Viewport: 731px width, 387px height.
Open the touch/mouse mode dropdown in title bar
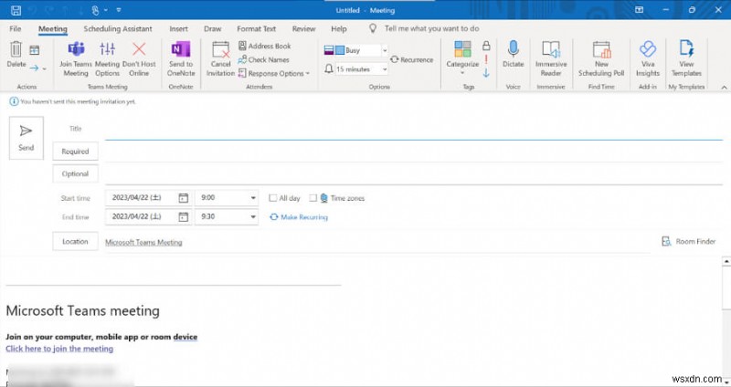tap(106, 10)
